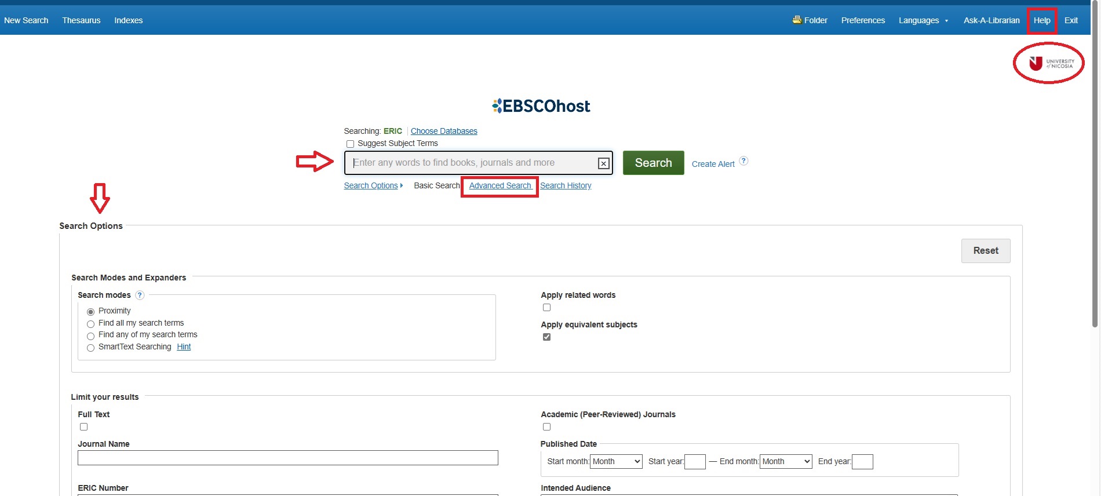The height and width of the screenshot is (496, 1101).
Task: Open the Help page
Action: point(1042,20)
